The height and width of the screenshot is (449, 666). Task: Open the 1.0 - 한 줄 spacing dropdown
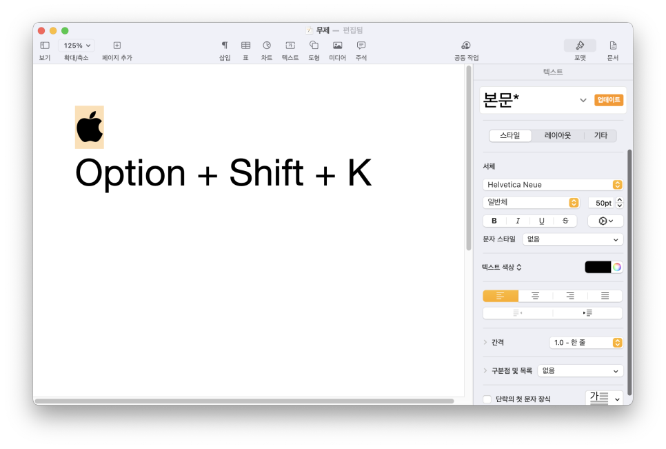click(586, 343)
